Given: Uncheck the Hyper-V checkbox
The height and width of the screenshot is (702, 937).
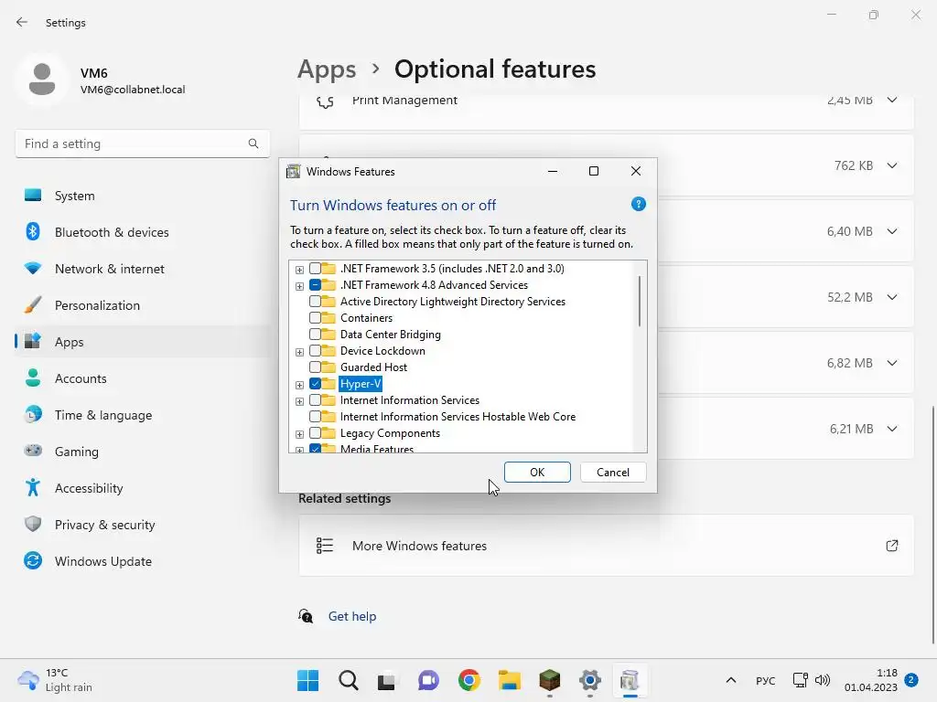Looking at the screenshot, I should pyautogui.click(x=315, y=384).
